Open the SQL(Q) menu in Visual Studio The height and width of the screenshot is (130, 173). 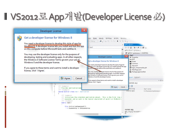[101, 38]
